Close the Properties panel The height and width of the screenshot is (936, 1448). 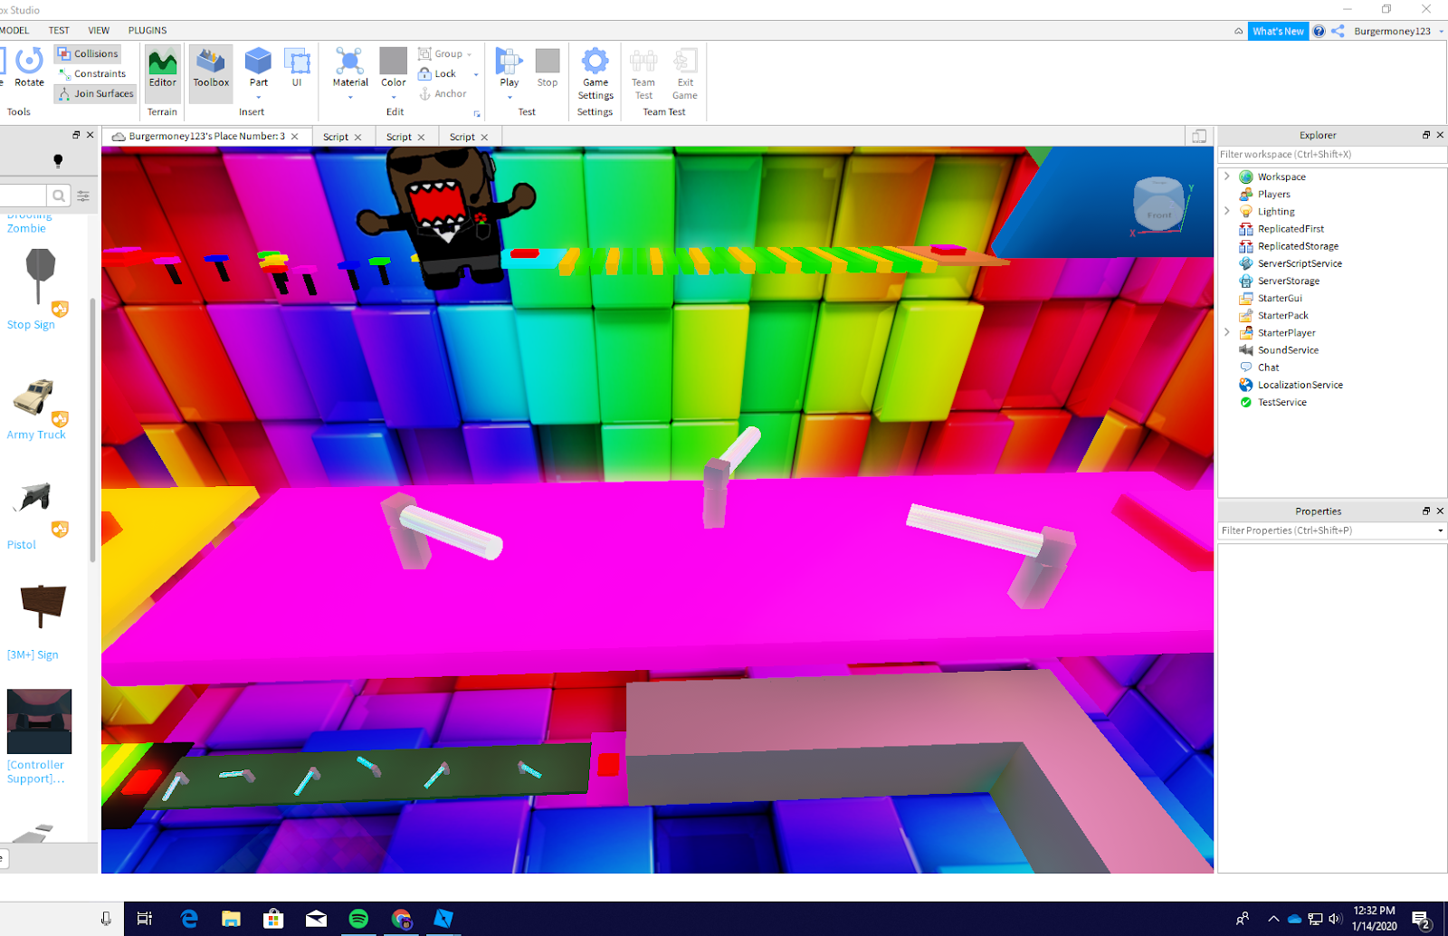[x=1440, y=511]
